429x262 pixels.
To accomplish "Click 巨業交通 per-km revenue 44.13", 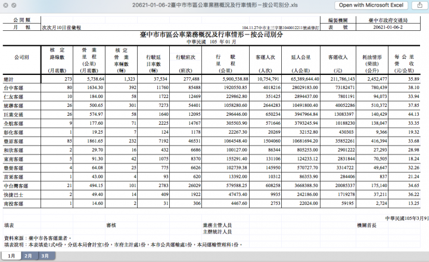I will [x=414, y=114].
